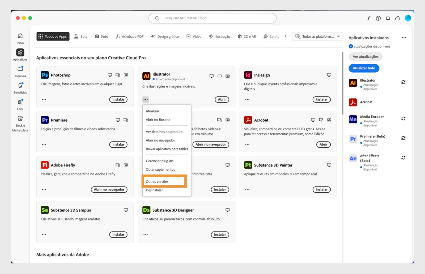Viewport: 425px width, 274px height.
Task: Click Instalar on the Photoshop card
Action: [x=118, y=100]
